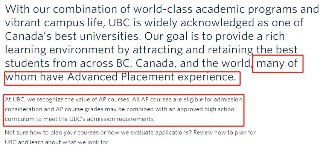Click the word "world-class" in the intro

pos(163,9)
